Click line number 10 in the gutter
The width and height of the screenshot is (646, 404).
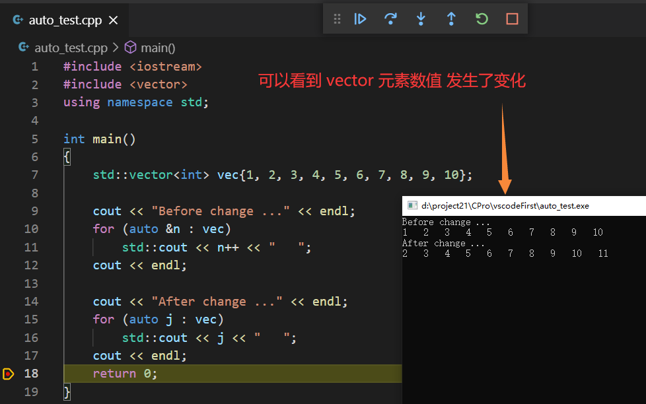click(31, 229)
